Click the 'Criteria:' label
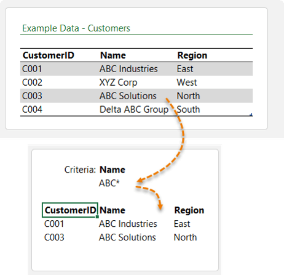This screenshot has height=275, width=284. pos(80,170)
